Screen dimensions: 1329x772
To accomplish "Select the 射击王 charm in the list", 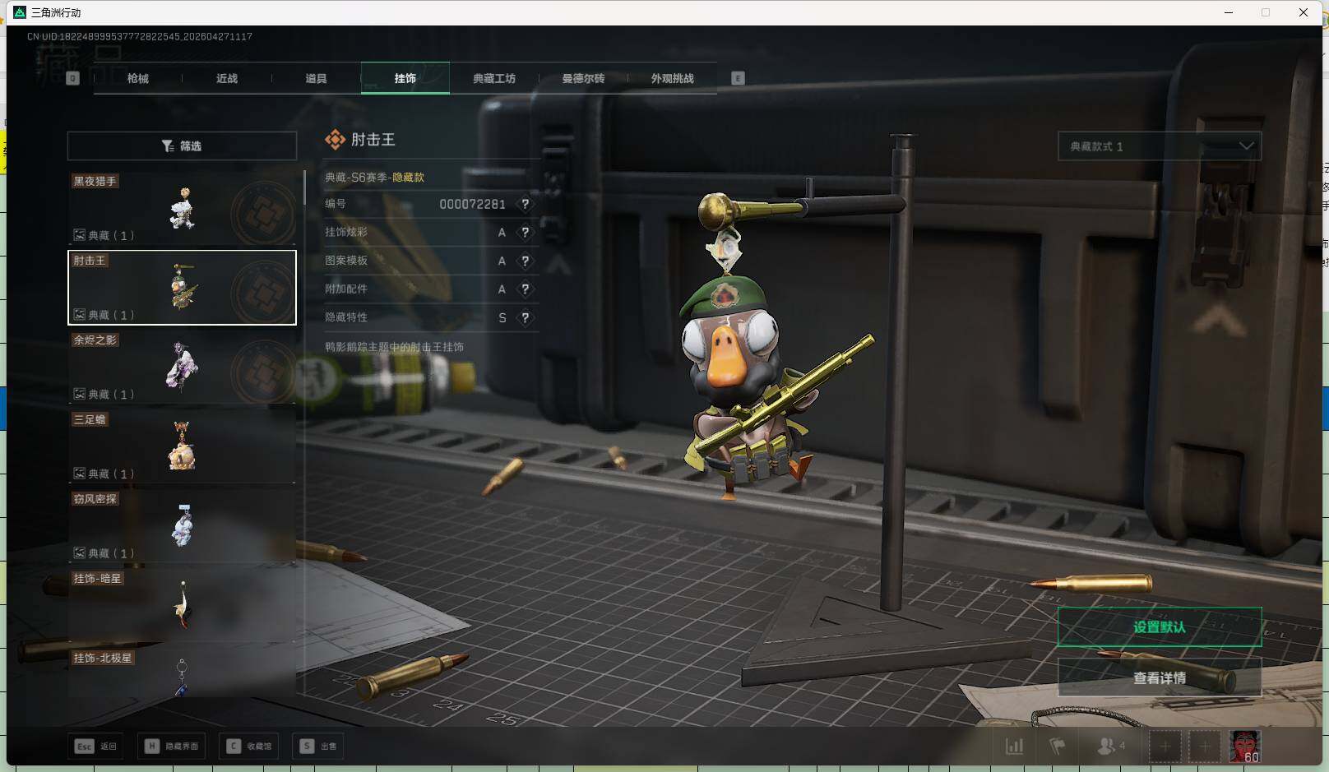I will pos(182,288).
